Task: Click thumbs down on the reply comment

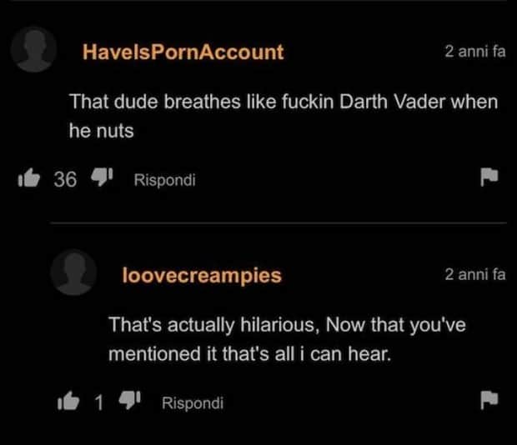Action: click(x=129, y=400)
